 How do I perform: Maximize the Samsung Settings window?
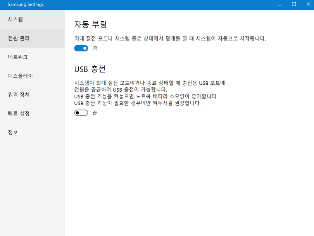click(294, 4)
